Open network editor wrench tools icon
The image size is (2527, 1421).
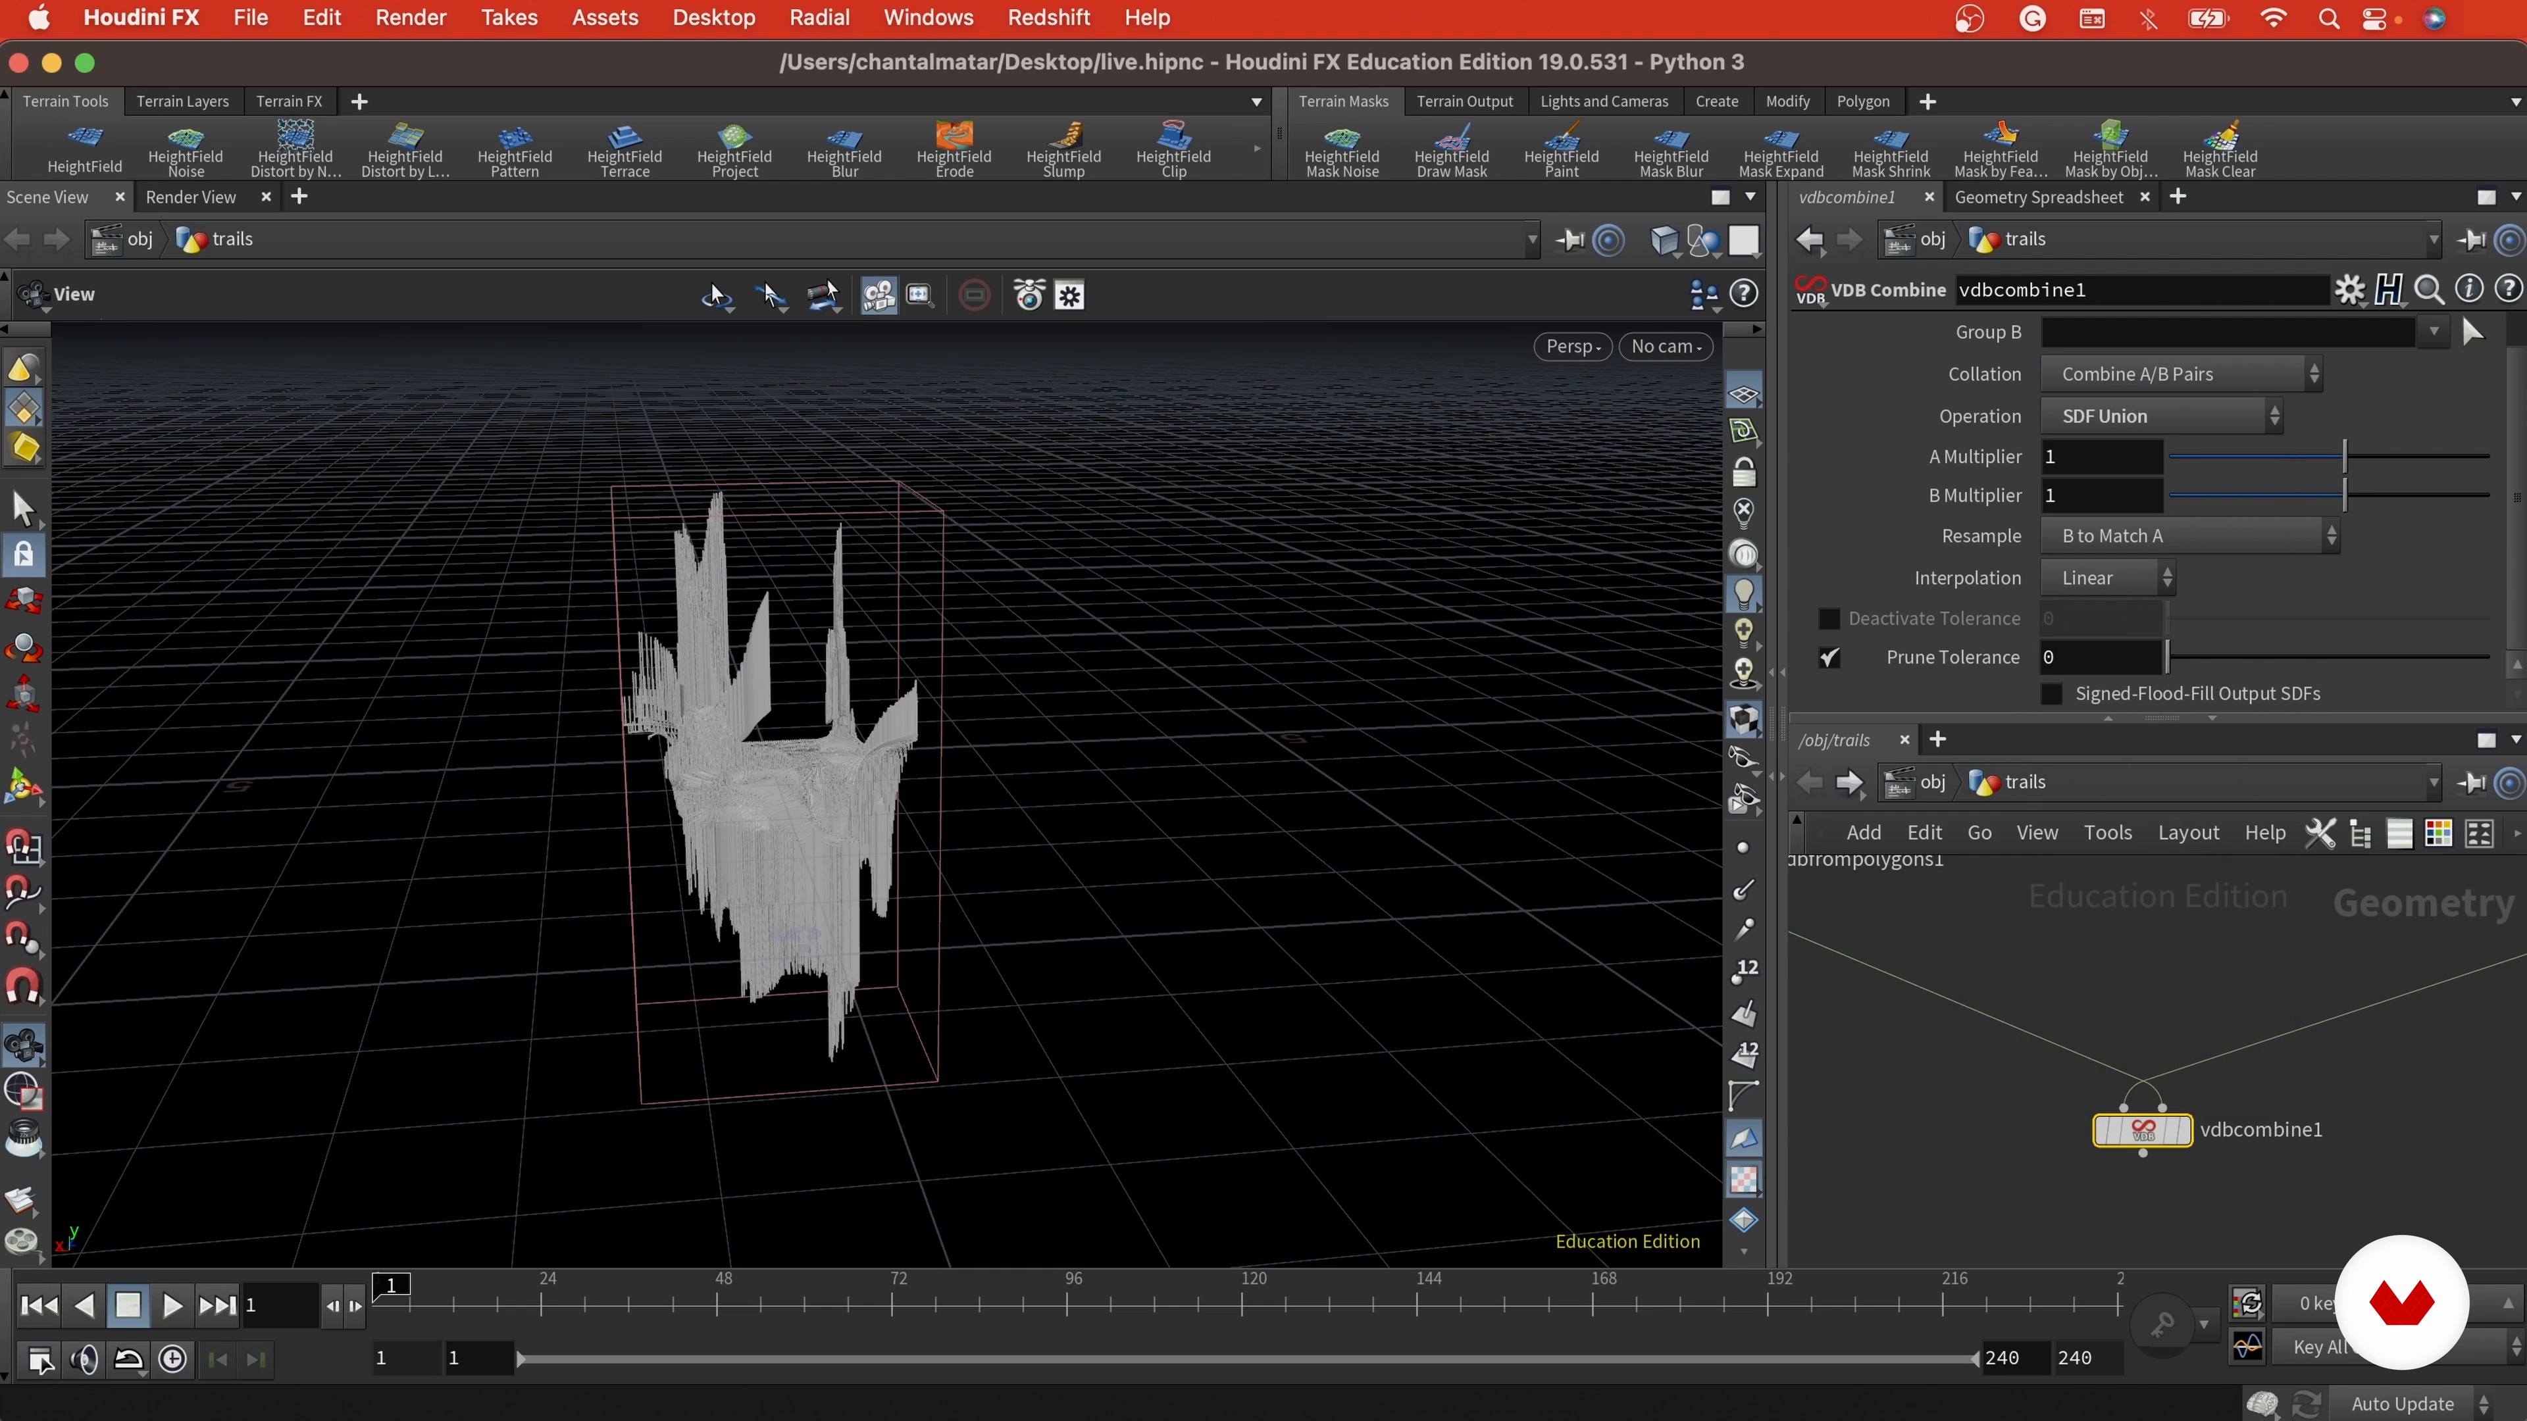tap(2320, 833)
